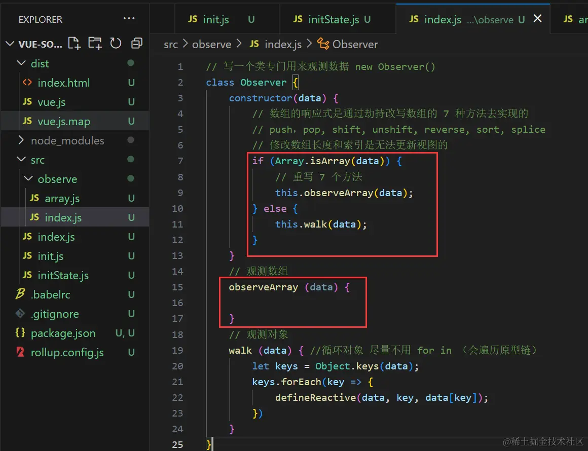Select the index.js ...\observe editor tab
588x451 pixels.
(473, 19)
